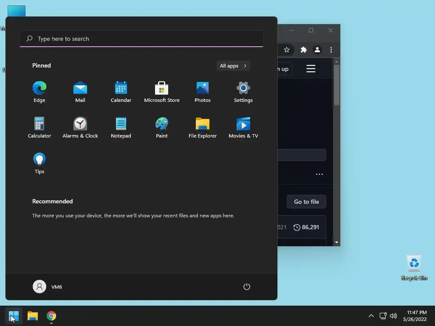The height and width of the screenshot is (326, 435).
Task: Minimize the Chrome window
Action: [x=291, y=30]
